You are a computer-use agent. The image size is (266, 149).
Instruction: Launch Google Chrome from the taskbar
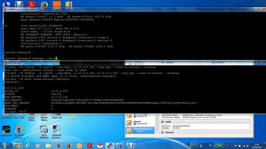pyautogui.click(x=17, y=146)
